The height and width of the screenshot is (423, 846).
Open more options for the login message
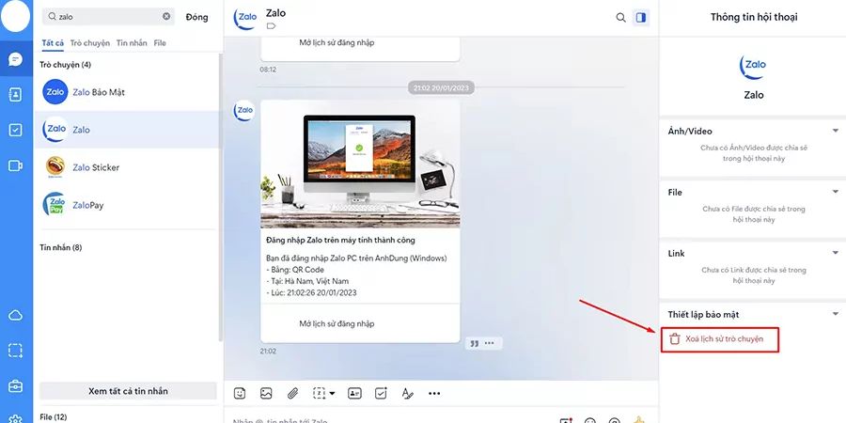[x=490, y=343]
